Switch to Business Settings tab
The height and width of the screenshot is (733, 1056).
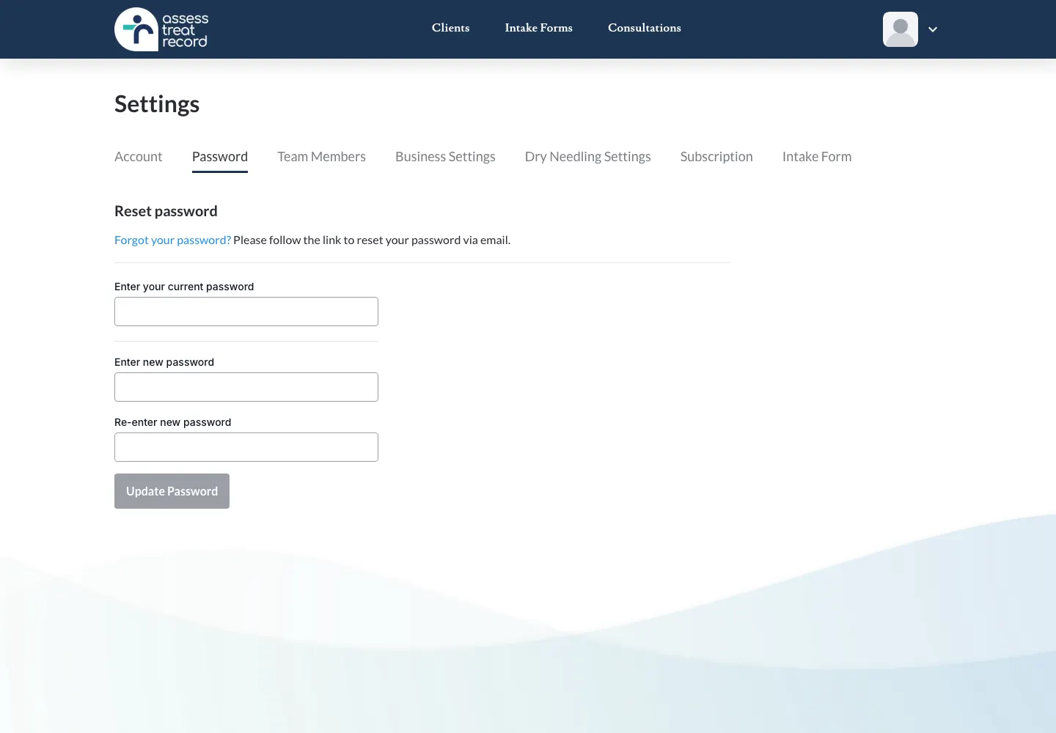445,157
